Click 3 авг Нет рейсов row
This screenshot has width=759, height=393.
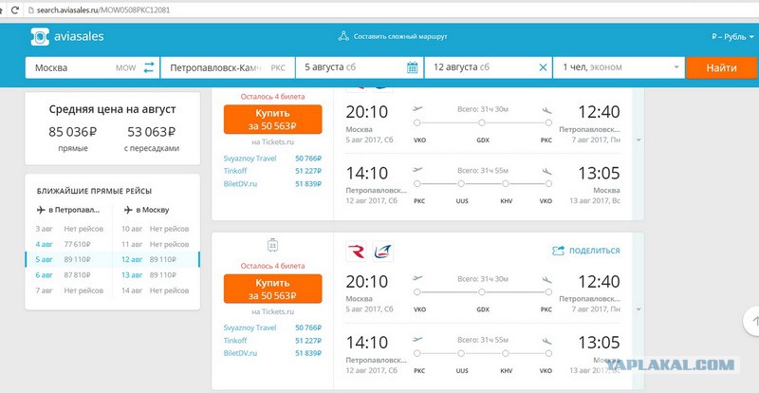pos(68,229)
